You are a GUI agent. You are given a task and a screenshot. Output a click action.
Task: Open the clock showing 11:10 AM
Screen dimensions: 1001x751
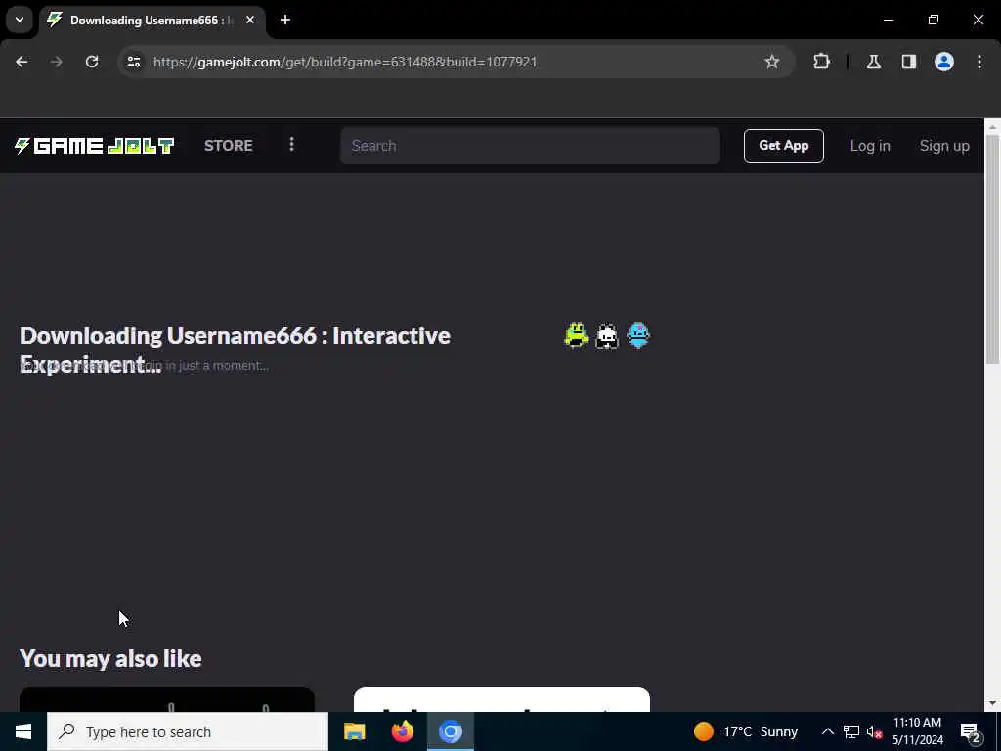[x=917, y=731]
